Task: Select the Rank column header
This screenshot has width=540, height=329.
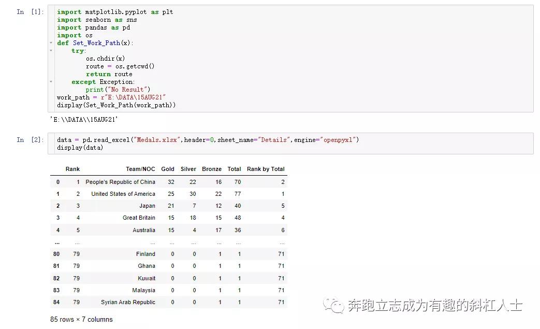Action: (x=72, y=169)
